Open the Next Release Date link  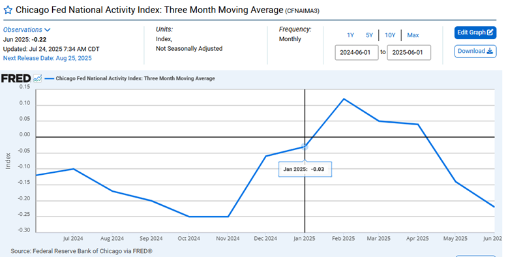click(48, 58)
